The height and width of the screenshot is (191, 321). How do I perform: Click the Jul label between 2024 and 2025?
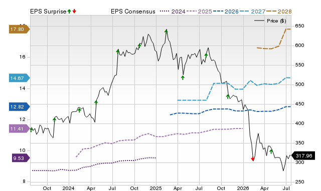coord(112,188)
